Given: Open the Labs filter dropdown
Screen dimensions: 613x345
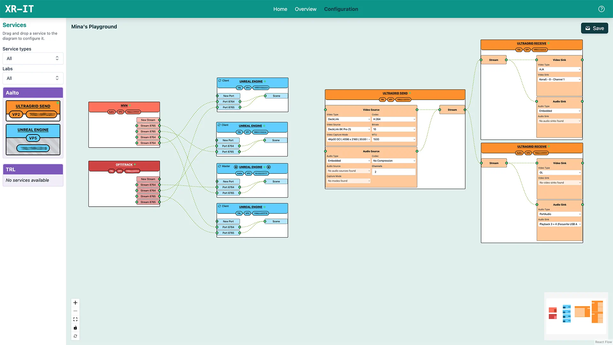Looking at the screenshot, I should 33,78.
